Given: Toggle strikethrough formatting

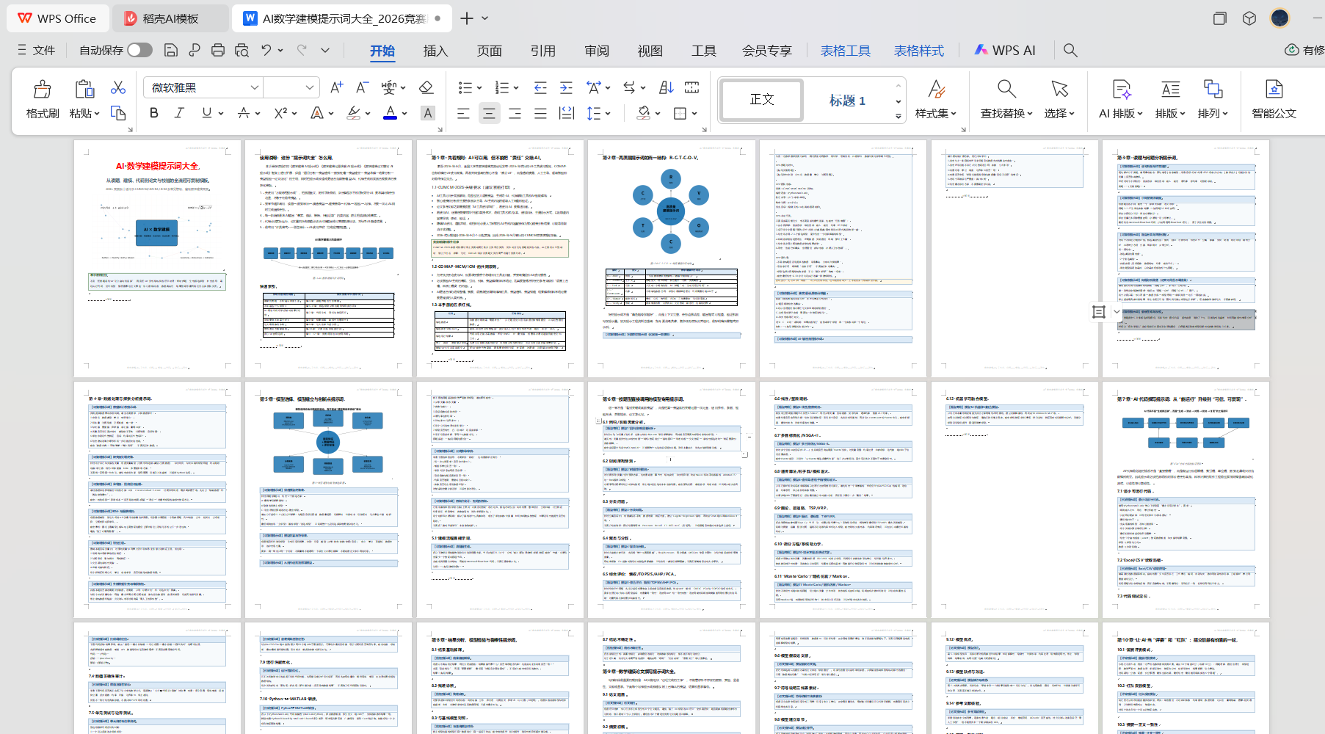Looking at the screenshot, I should click(x=244, y=113).
